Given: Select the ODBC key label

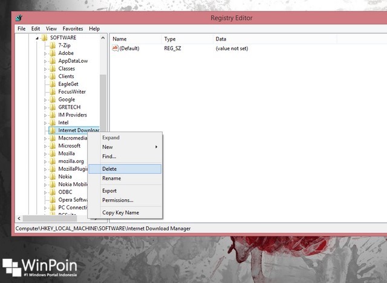Looking at the screenshot, I should (x=65, y=192).
